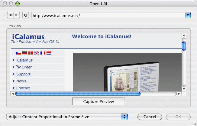Open the Support link
This screenshot has width=197, height=126.
[x=23, y=74]
